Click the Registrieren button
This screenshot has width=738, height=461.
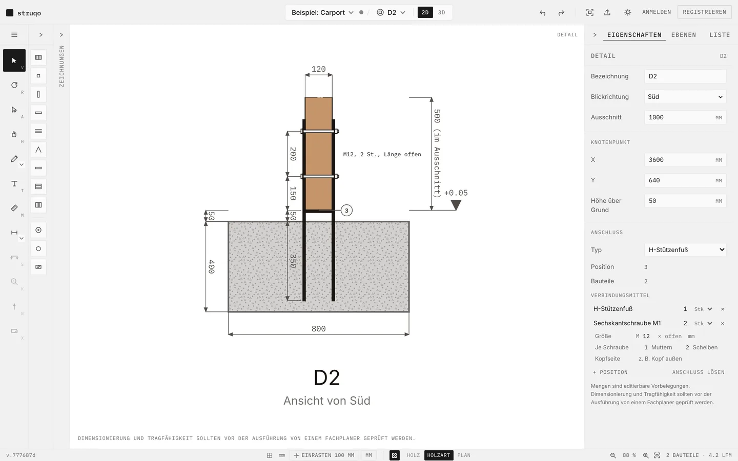[705, 12]
